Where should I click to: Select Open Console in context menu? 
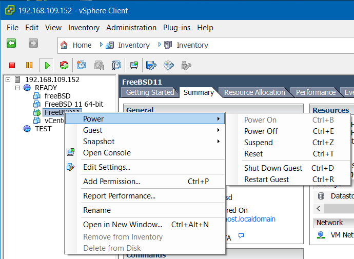pyautogui.click(x=145, y=153)
